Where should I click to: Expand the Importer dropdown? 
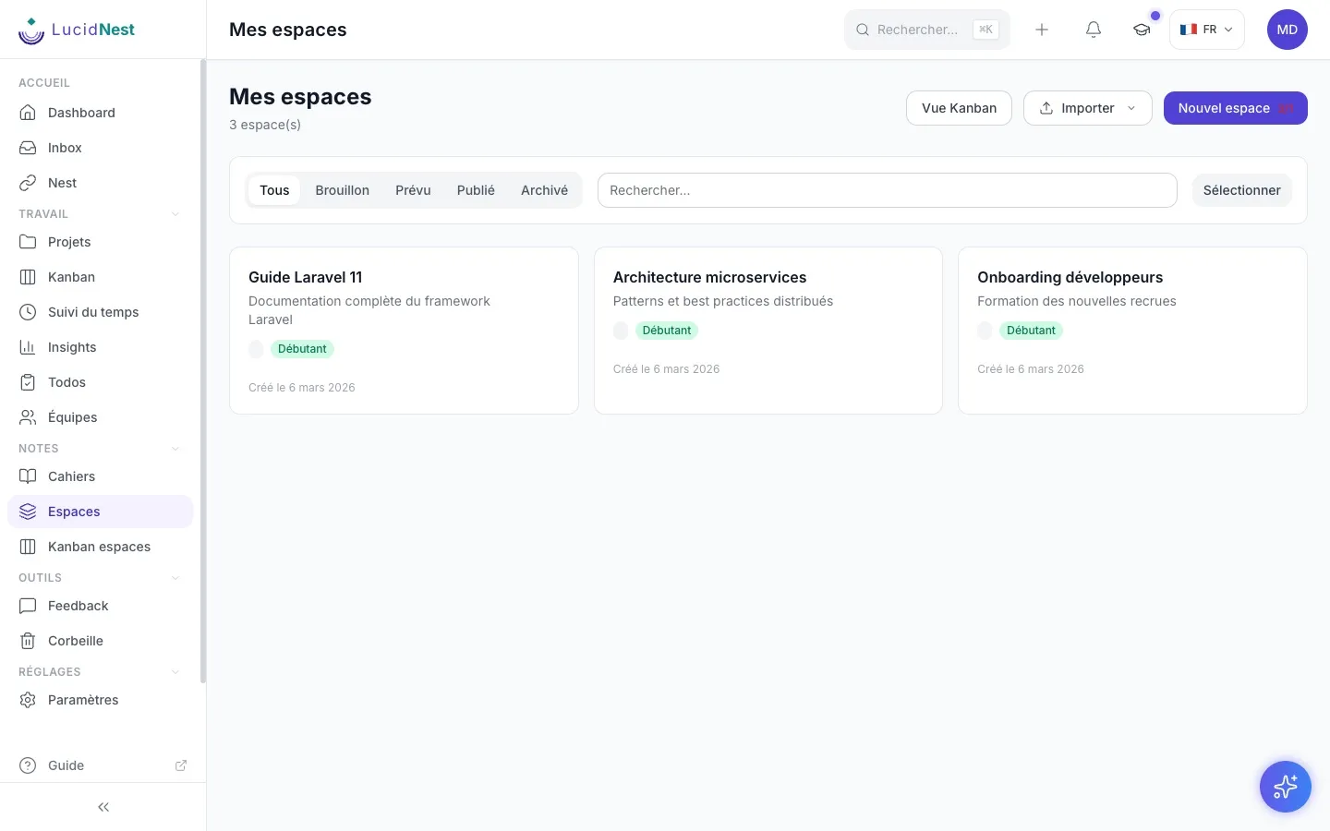click(x=1088, y=108)
